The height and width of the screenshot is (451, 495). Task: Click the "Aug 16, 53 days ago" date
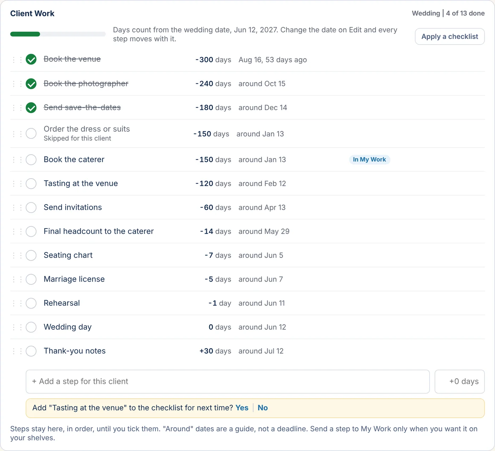coord(273,60)
